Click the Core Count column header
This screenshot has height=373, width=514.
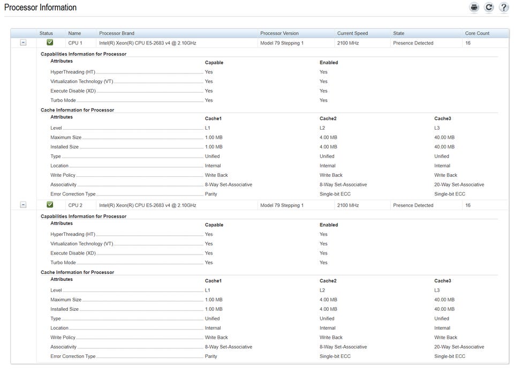[477, 33]
